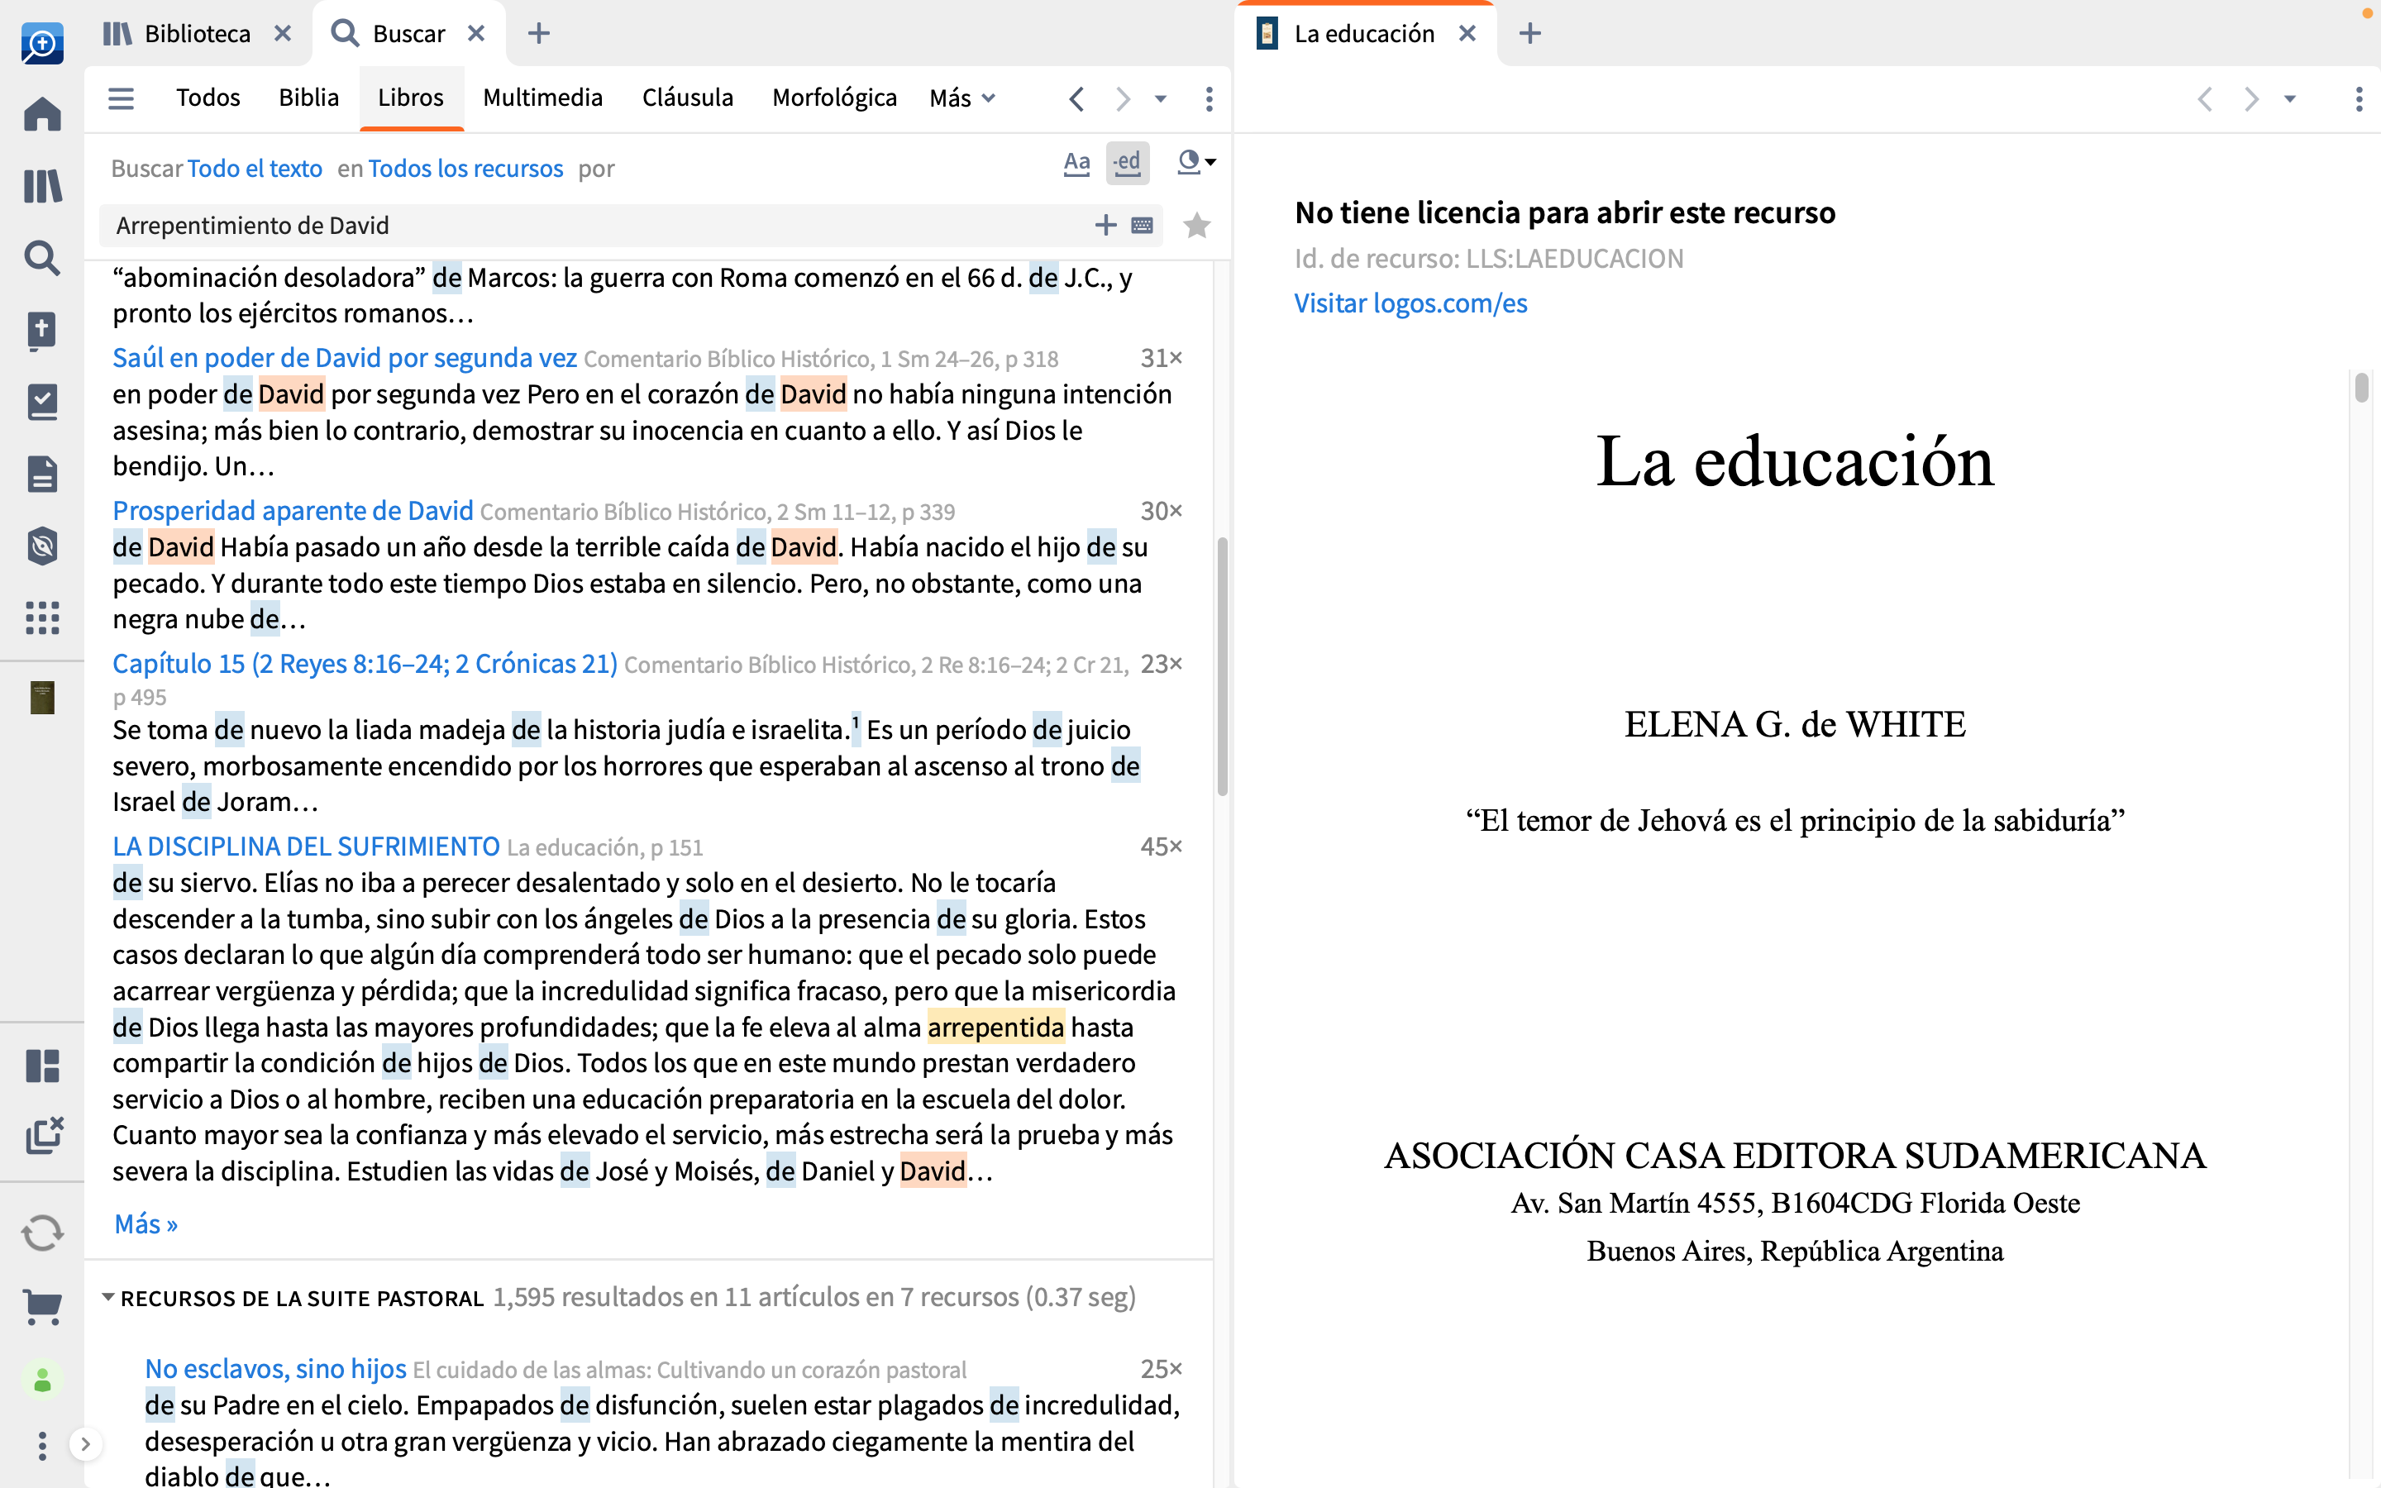Click the Sync refresh icon
The height and width of the screenshot is (1488, 2381).
pyautogui.click(x=42, y=1232)
